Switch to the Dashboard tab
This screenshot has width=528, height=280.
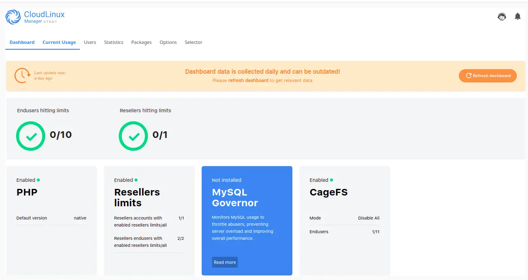coord(22,42)
